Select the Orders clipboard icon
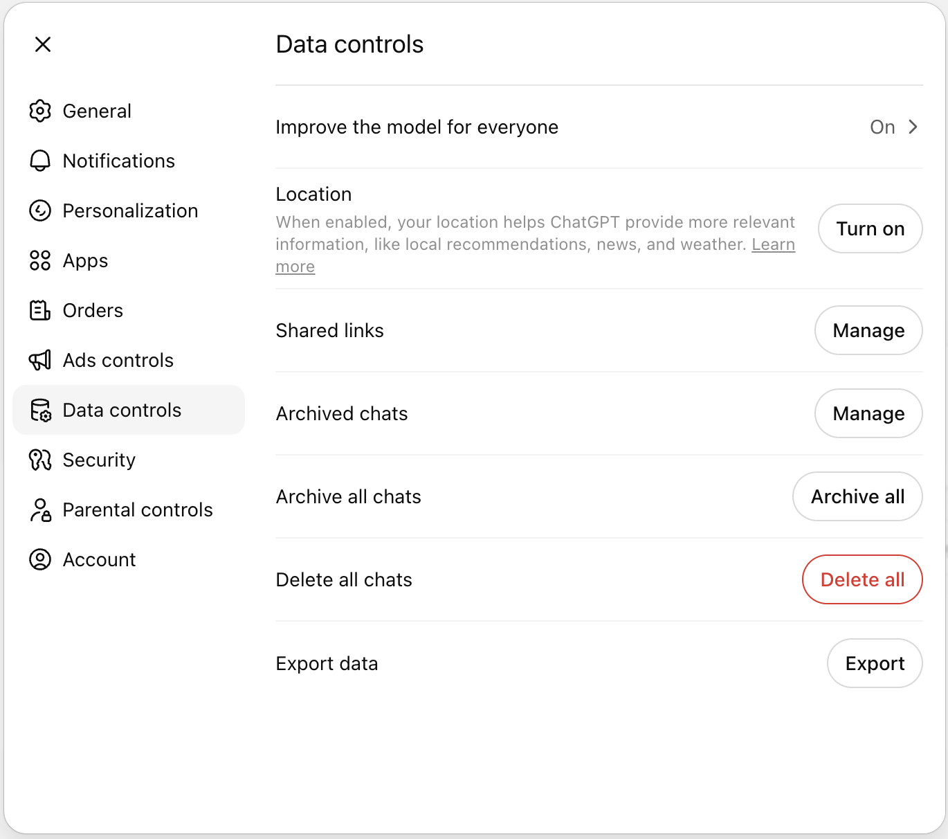The height and width of the screenshot is (839, 948). (40, 310)
